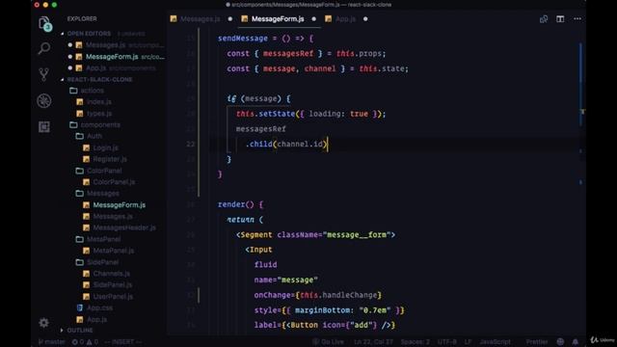Open types.js in actions folder
Image resolution: width=617 pixels, height=347 pixels.
99,114
